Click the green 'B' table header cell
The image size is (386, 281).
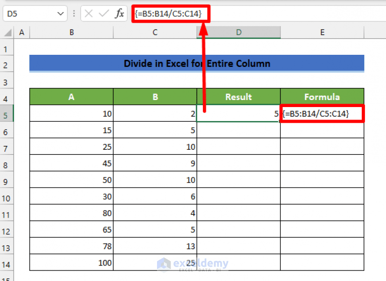click(x=155, y=97)
